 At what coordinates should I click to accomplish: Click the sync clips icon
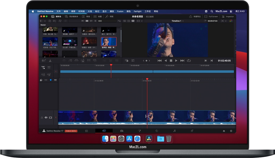(60, 21)
